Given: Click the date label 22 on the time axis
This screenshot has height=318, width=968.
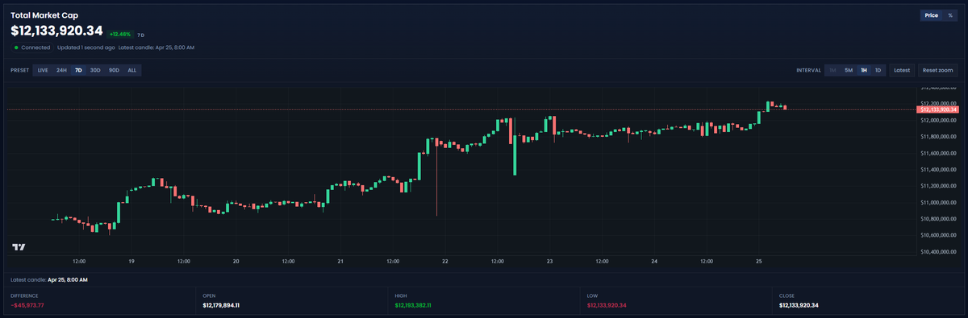Looking at the screenshot, I should tap(445, 261).
